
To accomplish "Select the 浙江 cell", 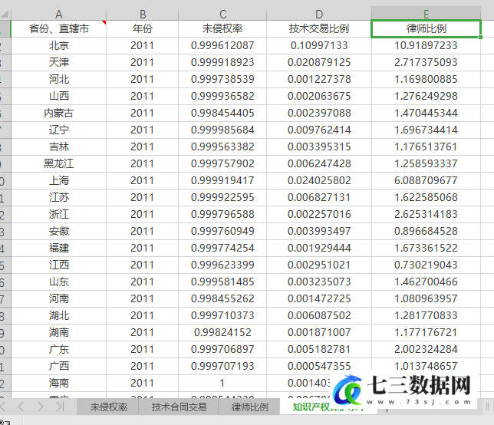I will (x=58, y=214).
